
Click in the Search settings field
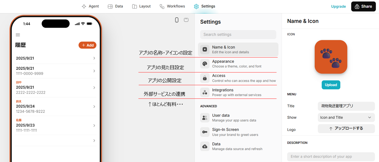pyautogui.click(x=238, y=34)
